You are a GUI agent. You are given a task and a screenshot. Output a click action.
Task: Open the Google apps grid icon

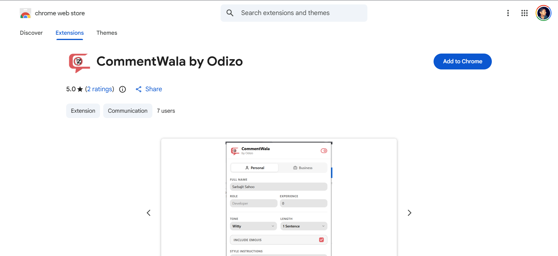[x=524, y=13]
